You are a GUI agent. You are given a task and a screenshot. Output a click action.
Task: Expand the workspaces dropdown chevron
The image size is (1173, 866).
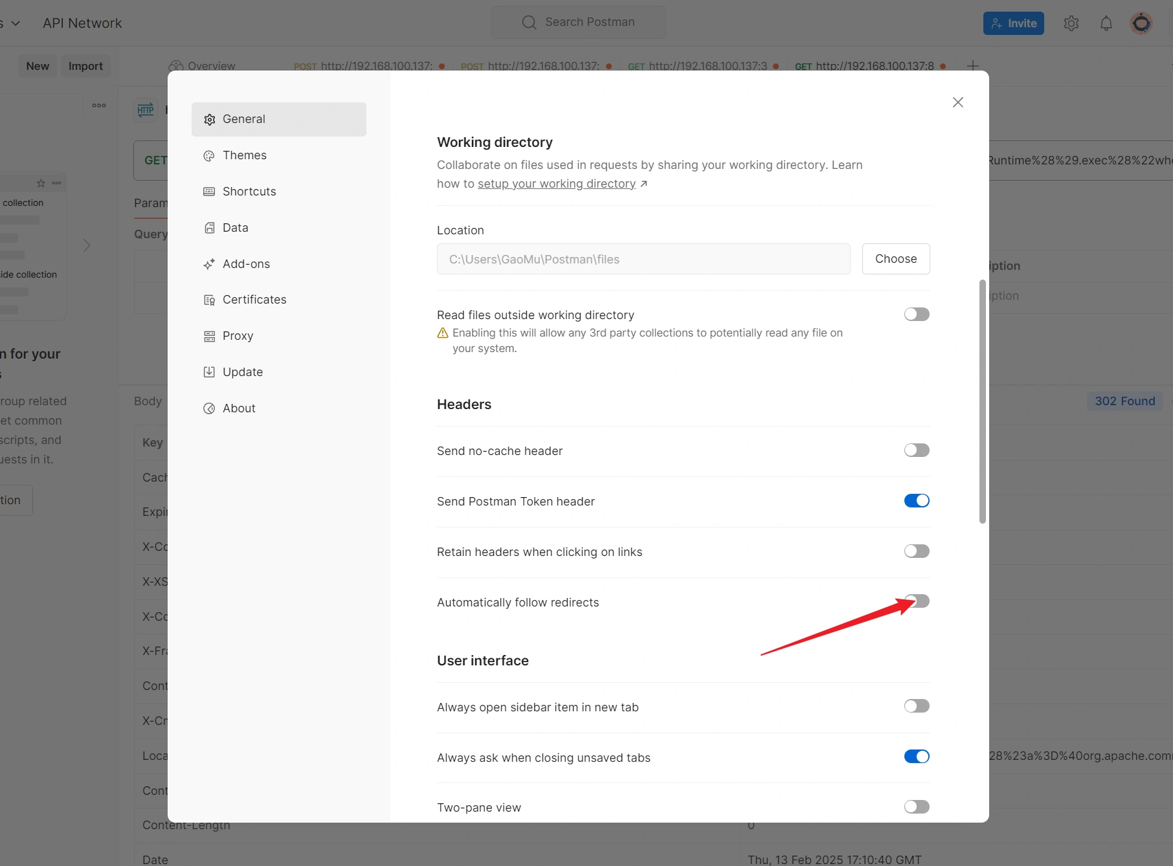16,23
